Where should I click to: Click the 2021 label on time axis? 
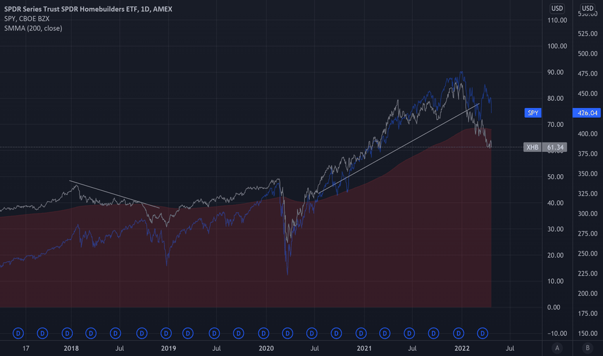coord(364,348)
